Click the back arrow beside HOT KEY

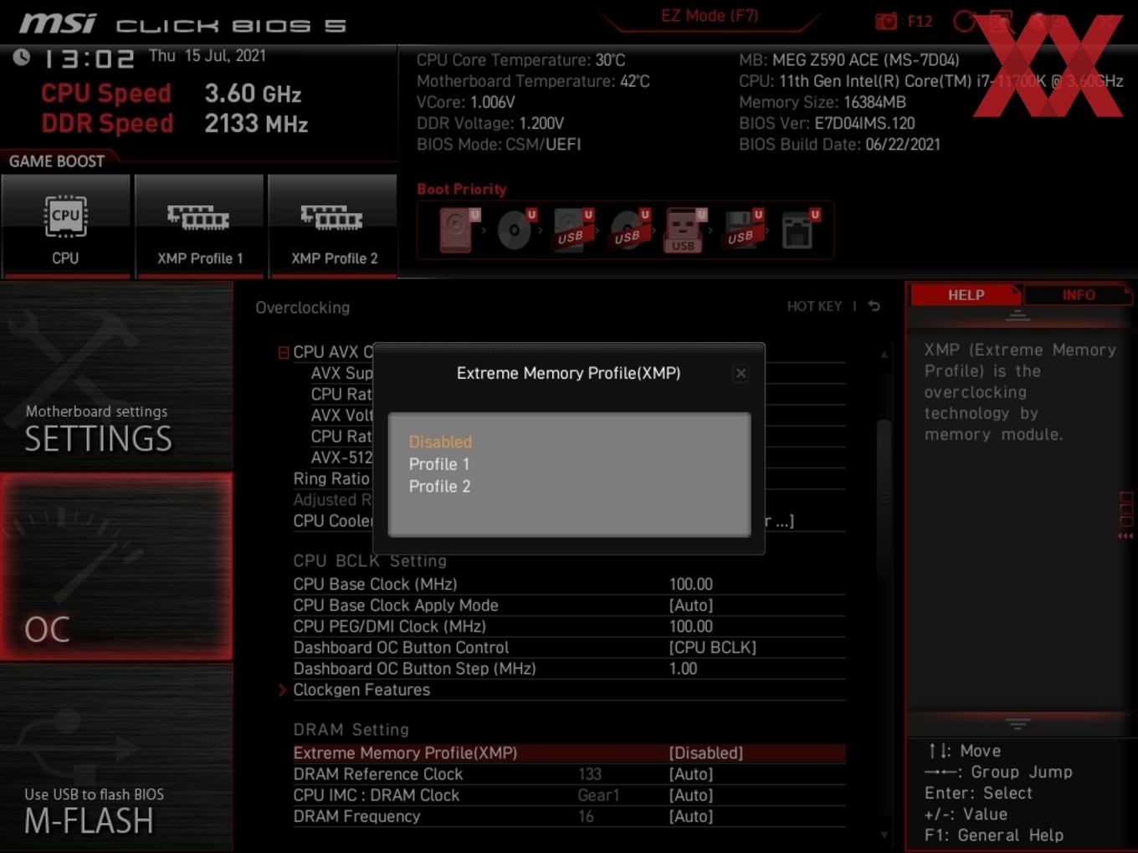(874, 306)
